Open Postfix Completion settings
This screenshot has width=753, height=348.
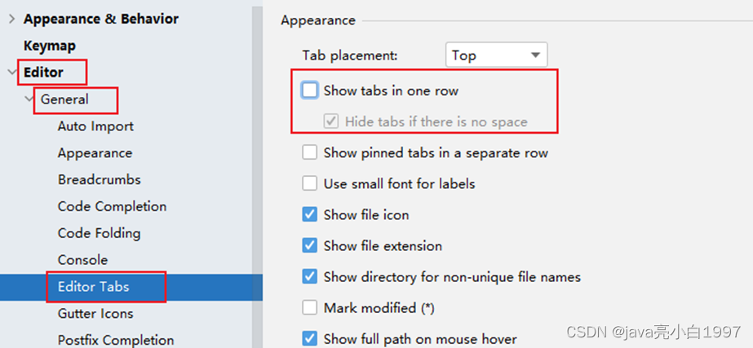[115, 340]
